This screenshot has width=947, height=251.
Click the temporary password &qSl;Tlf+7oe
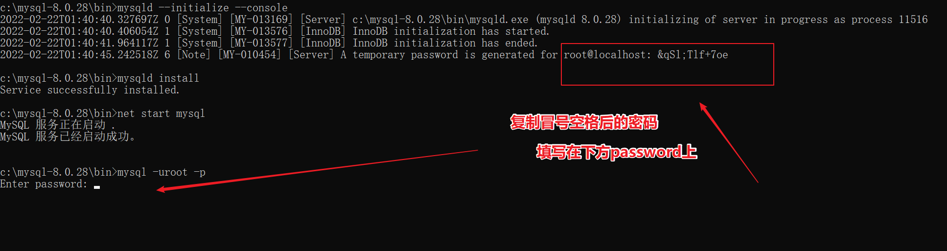(x=693, y=55)
